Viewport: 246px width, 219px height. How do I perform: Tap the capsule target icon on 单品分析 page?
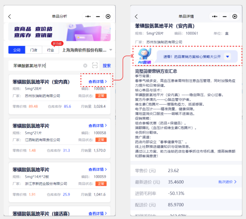point(108,16)
